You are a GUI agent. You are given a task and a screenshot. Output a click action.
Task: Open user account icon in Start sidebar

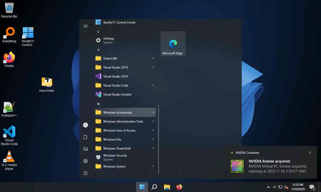coord(86,125)
